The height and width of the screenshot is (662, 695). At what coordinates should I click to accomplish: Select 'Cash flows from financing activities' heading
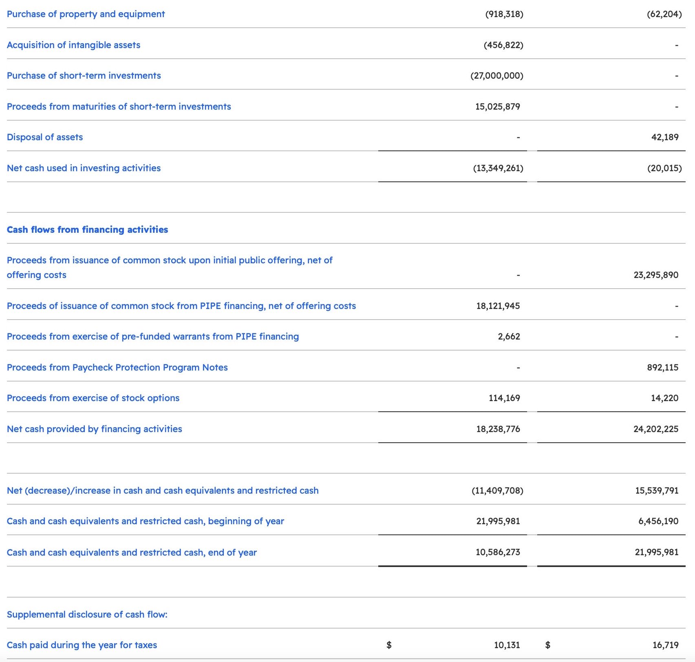click(87, 230)
